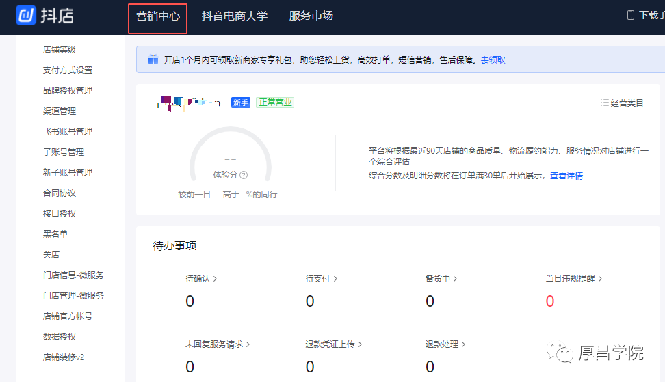Click the gift icon in the banner
Screen dimensions: 665x382
coord(153,59)
